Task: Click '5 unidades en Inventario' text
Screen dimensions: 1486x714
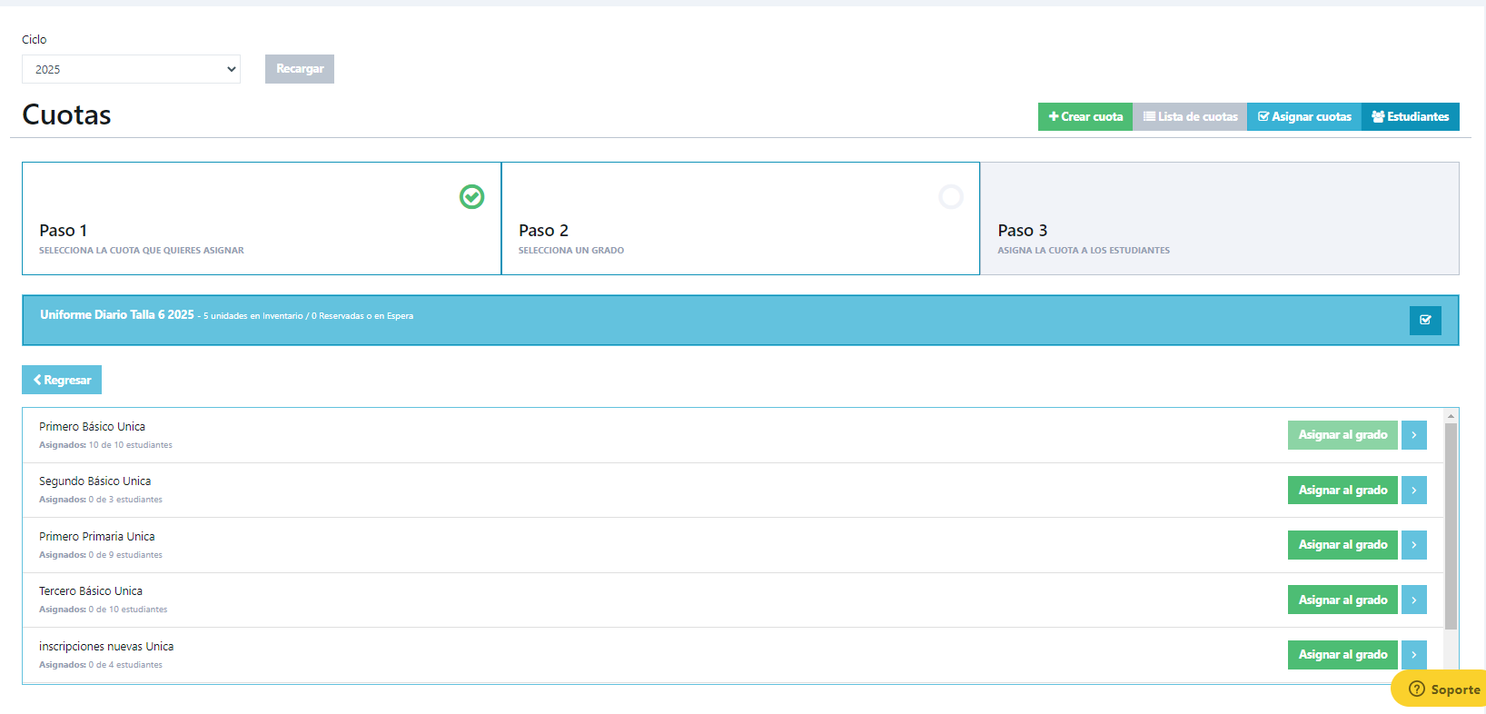Action: tap(253, 316)
